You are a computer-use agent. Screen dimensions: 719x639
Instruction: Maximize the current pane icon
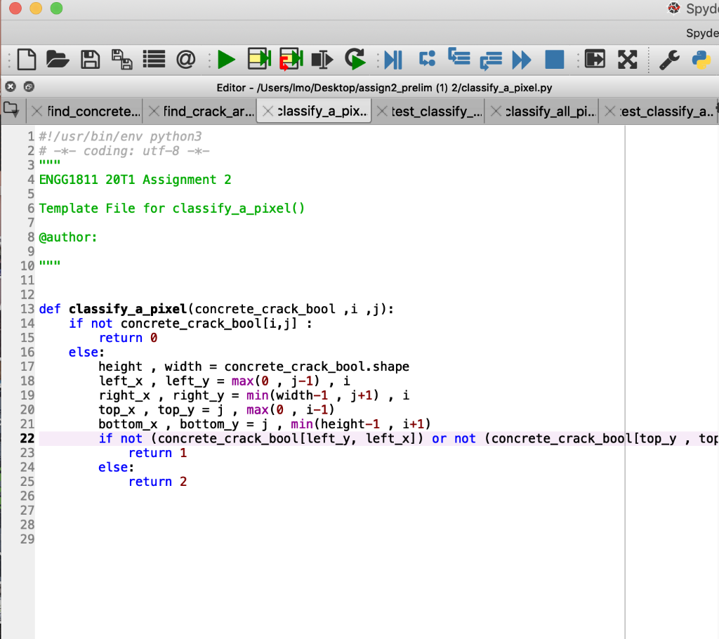[x=595, y=59]
